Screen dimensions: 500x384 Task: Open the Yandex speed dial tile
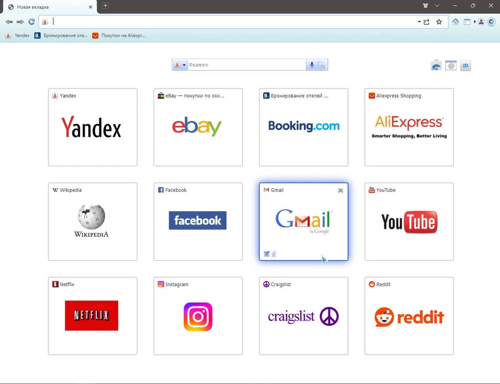(92, 127)
